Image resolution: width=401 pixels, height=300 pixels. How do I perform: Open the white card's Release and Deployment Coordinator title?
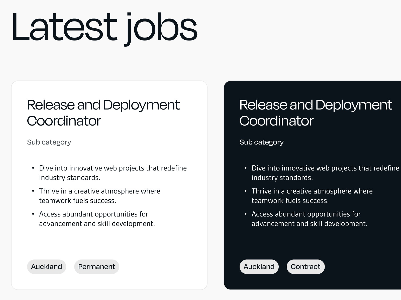coord(103,113)
